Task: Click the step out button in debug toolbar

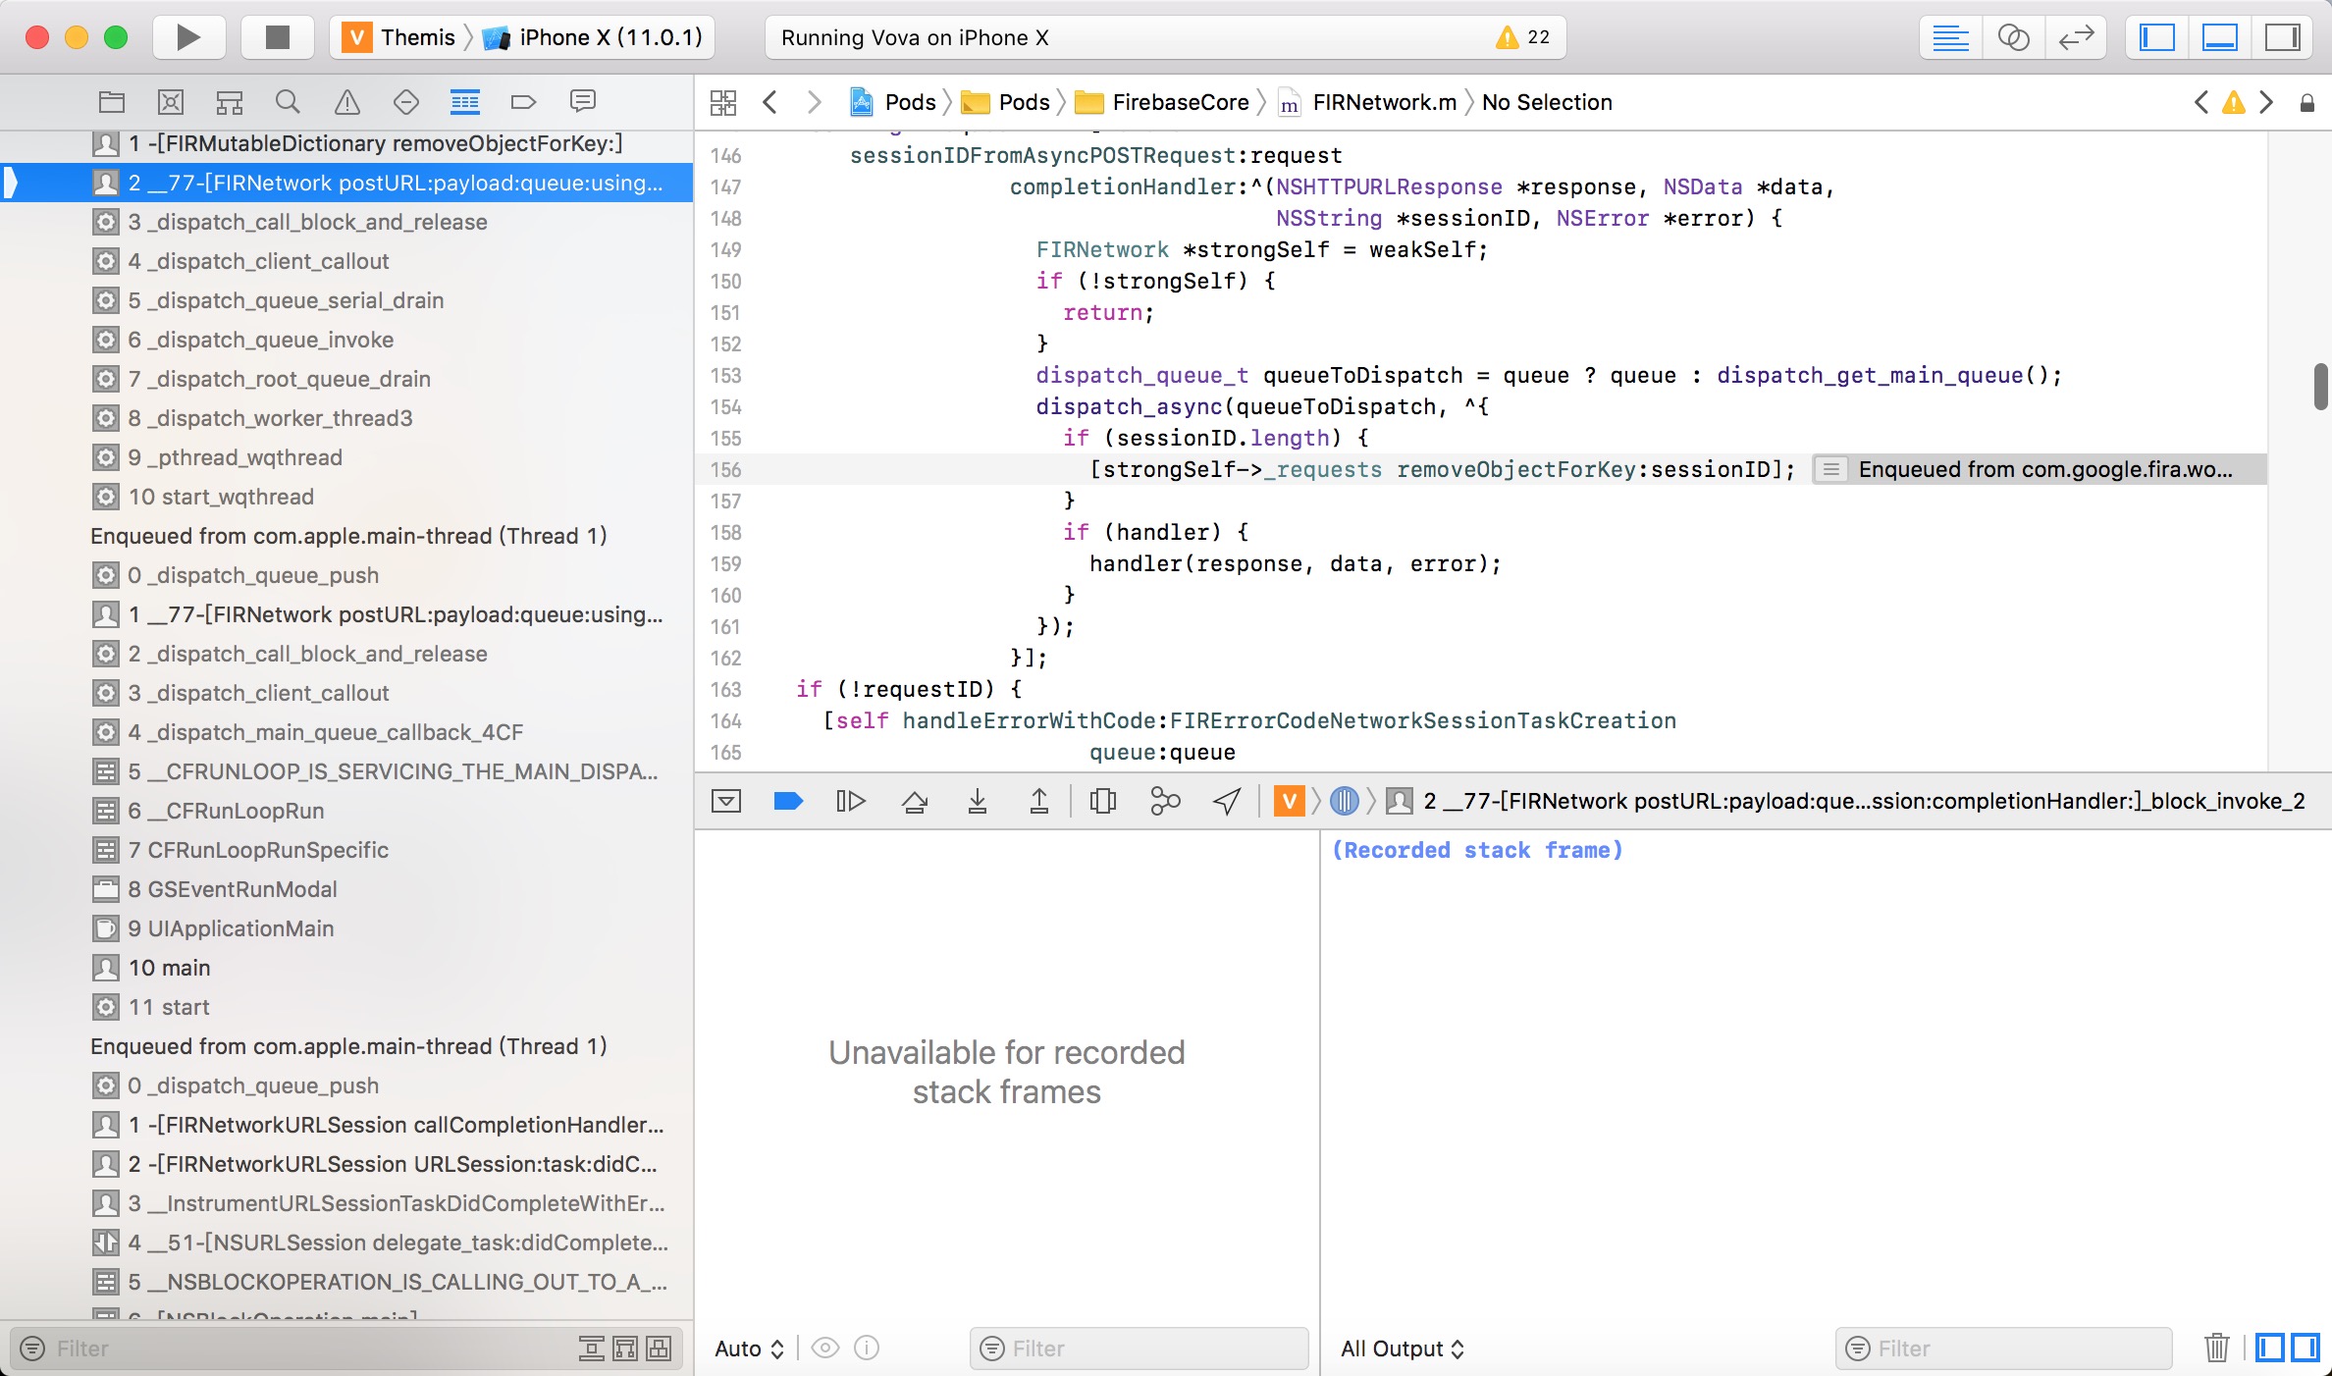Action: click(x=1041, y=803)
